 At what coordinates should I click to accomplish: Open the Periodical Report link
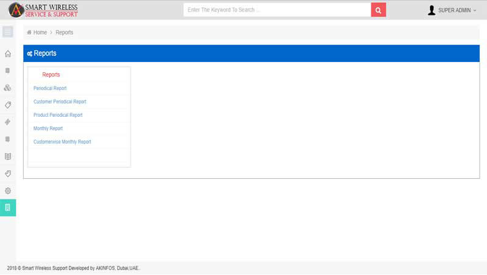[x=50, y=88]
